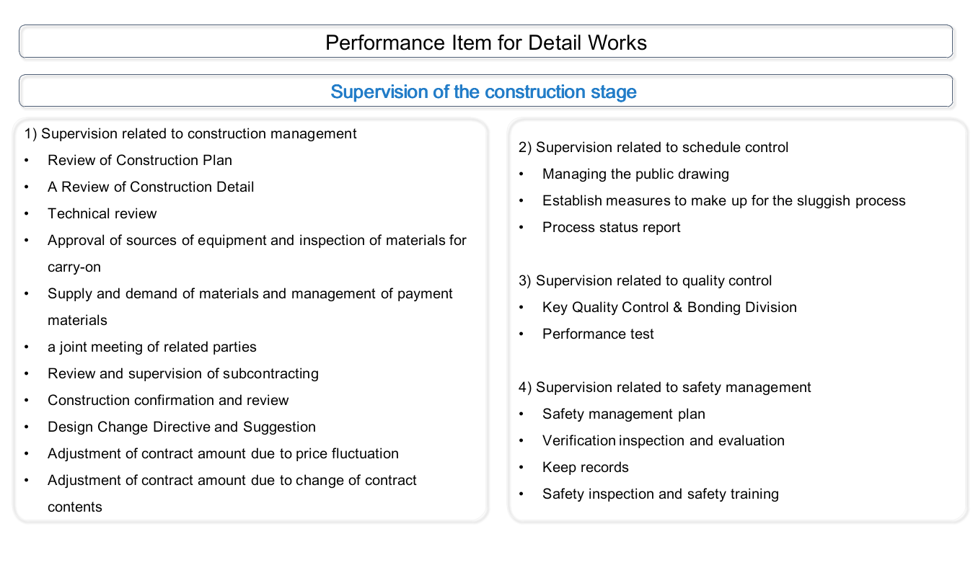Screen dimensions: 973x583
Task: Click 'Supervision related to schedule control' heading
Action: pos(653,147)
